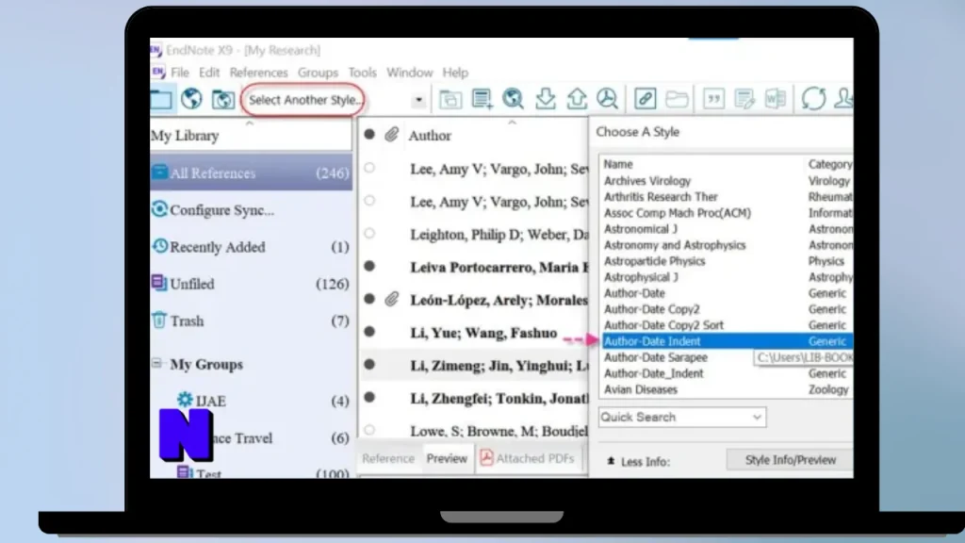
Task: Open the Tools menu
Action: coord(362,72)
